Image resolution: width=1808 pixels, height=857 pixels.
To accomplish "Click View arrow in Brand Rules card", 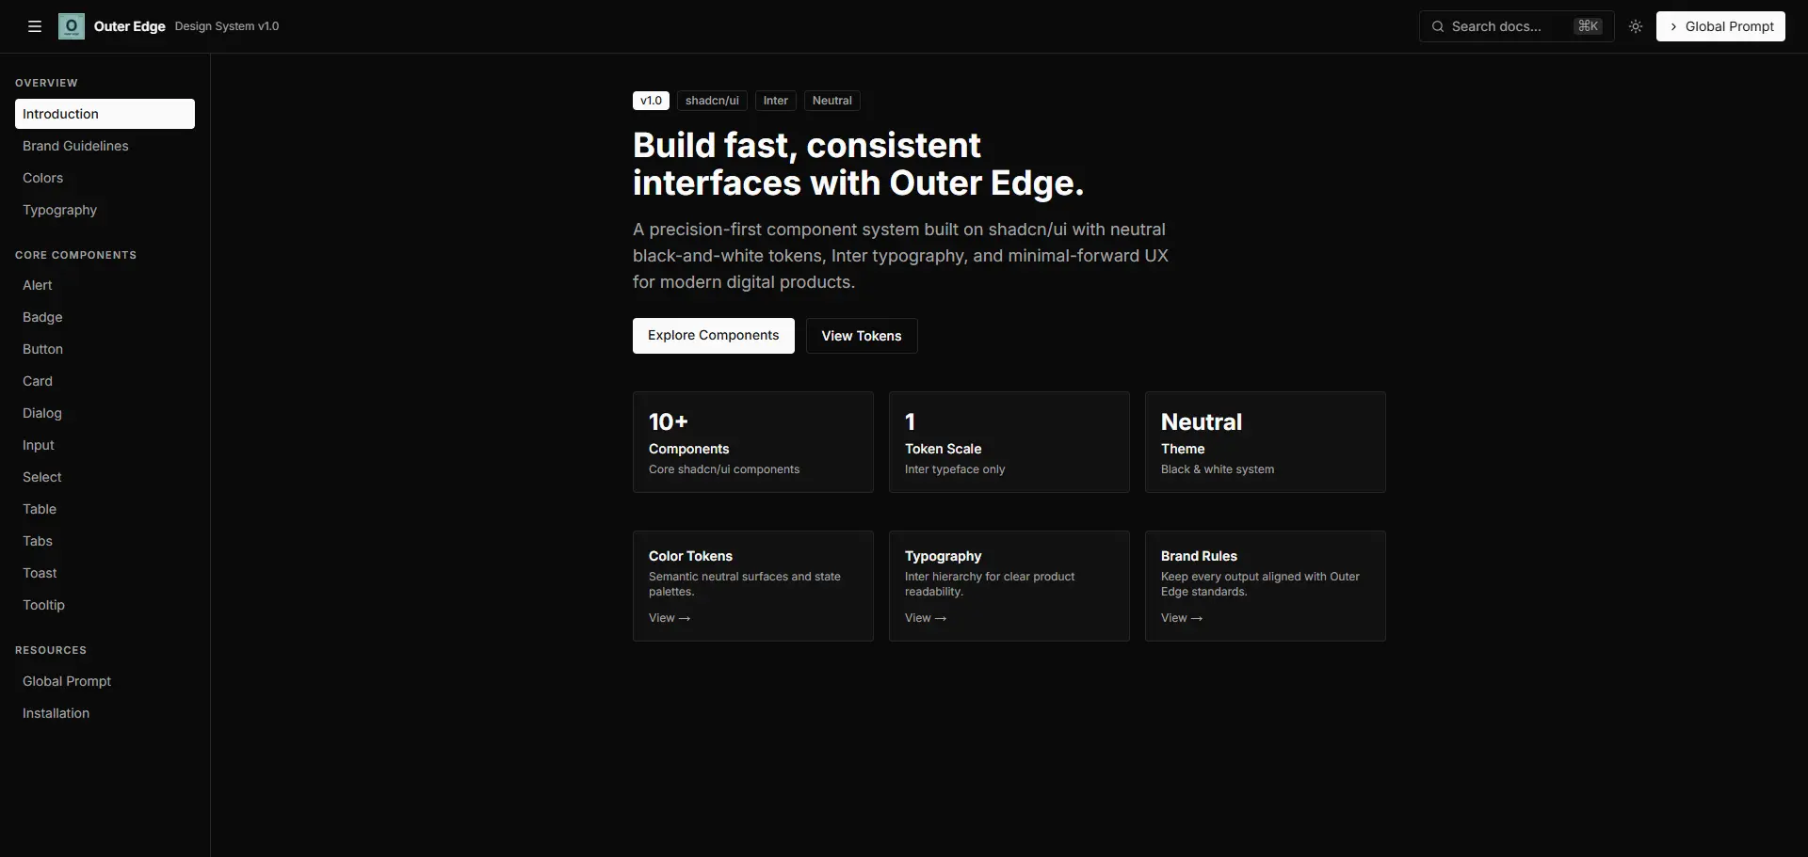I will (1182, 618).
